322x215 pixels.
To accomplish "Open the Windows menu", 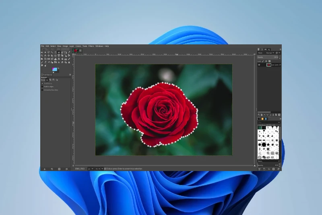I will coord(99,46).
